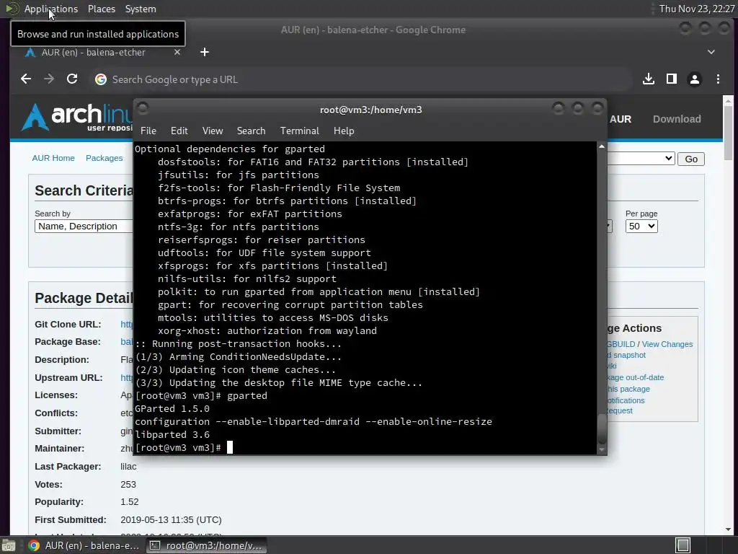The height and width of the screenshot is (554, 738).
Task: Open the terminal File menu
Action: pos(148,131)
